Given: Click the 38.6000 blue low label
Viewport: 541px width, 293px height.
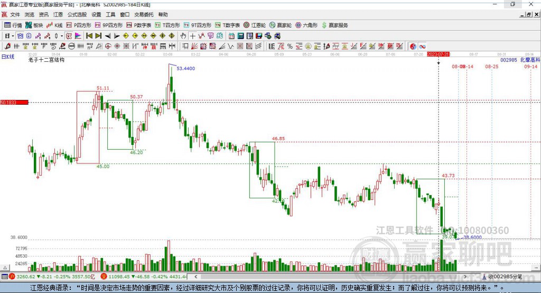Looking at the screenshot, I should pyautogui.click(x=472, y=237).
